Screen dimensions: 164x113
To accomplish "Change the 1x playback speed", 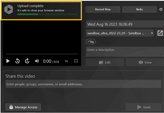I will pos(66,61).
